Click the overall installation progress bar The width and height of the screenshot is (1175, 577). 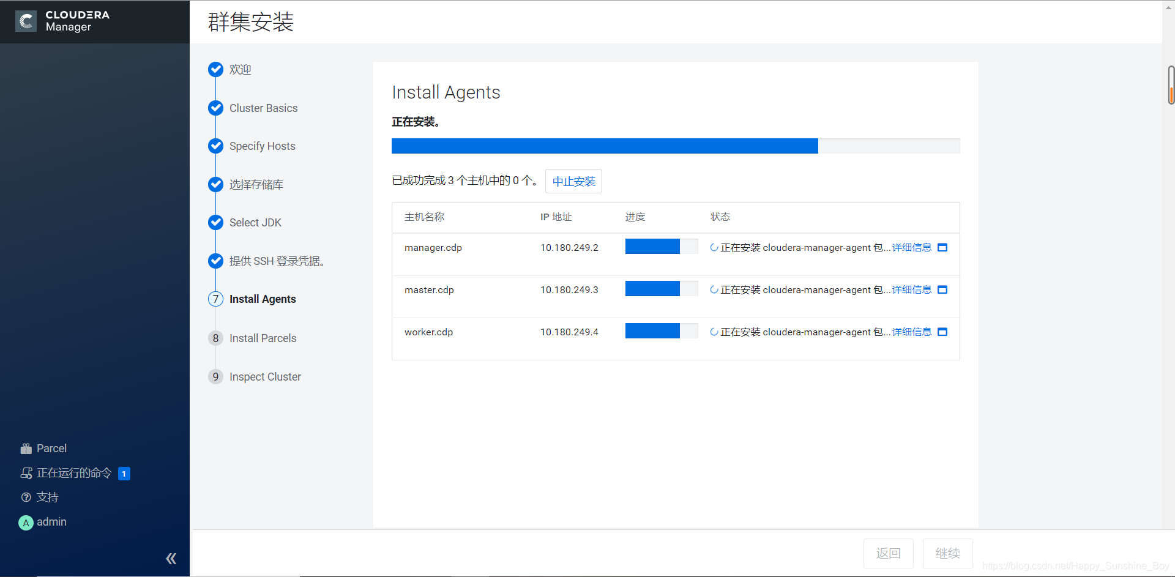(x=676, y=146)
